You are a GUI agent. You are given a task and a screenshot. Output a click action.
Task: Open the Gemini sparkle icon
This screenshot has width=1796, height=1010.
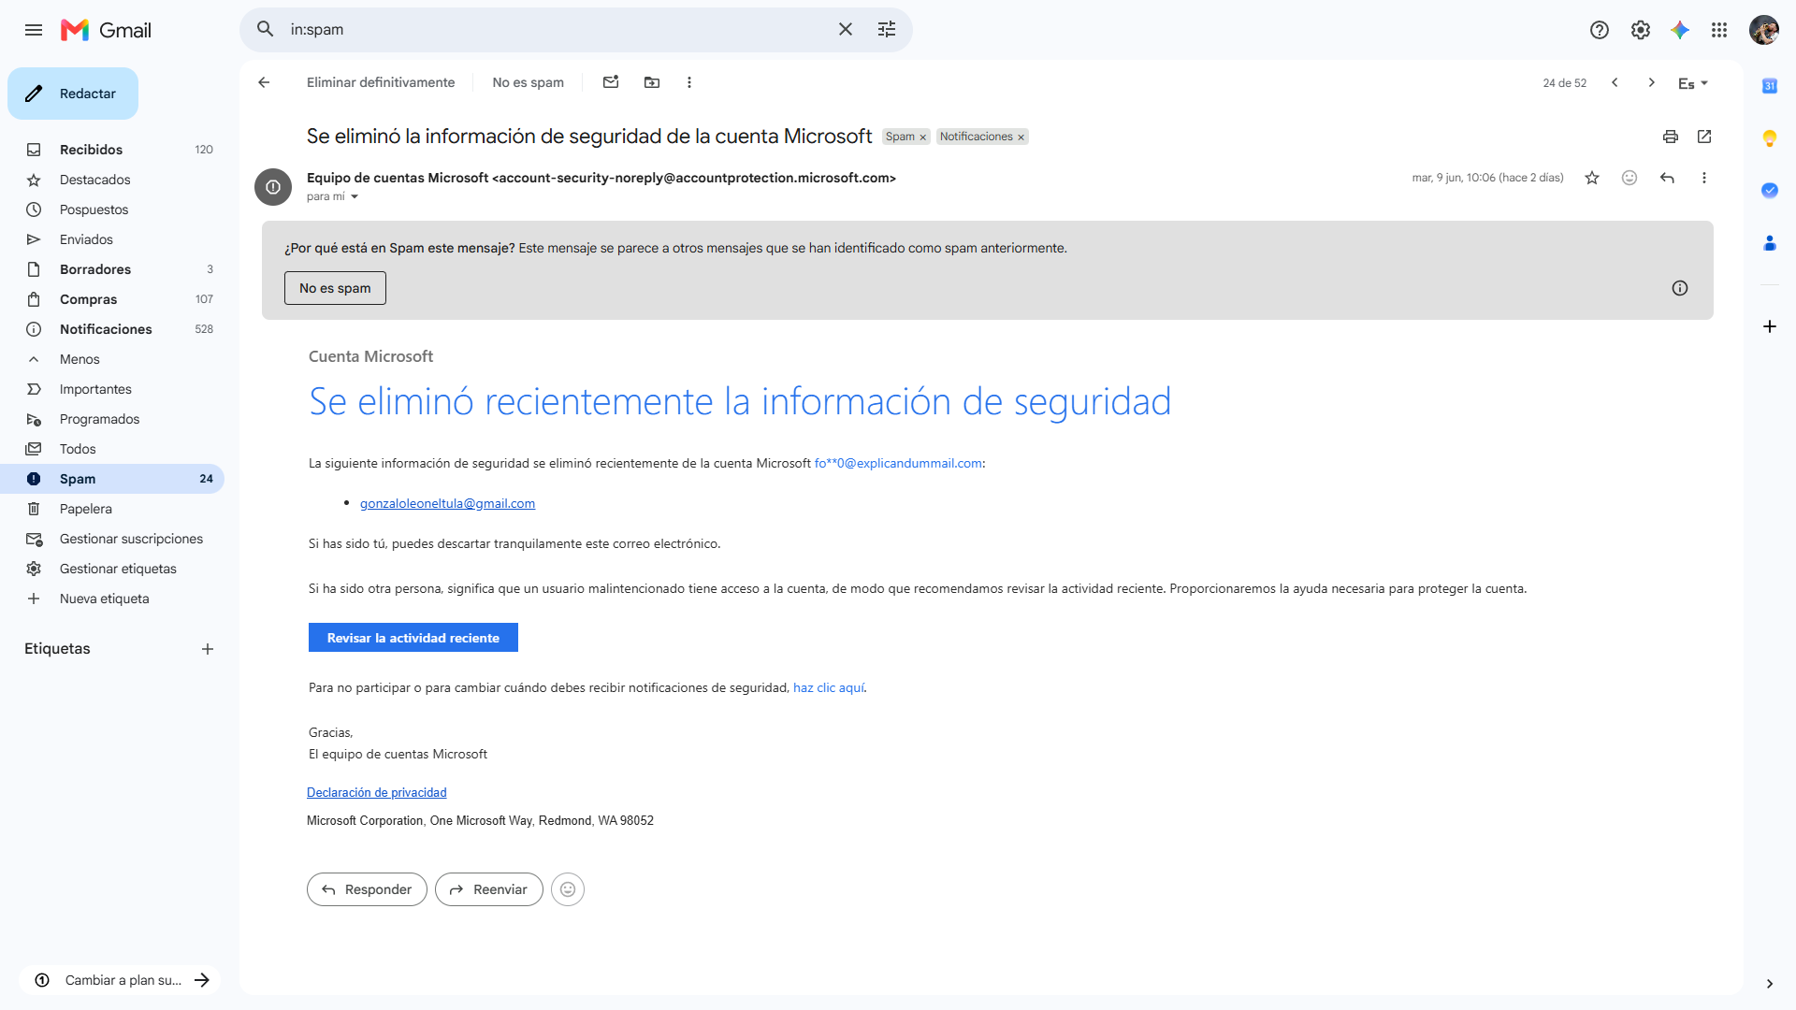(1680, 30)
